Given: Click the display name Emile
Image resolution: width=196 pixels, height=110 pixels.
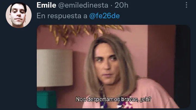Looking at the screenshot, I should [46, 5].
